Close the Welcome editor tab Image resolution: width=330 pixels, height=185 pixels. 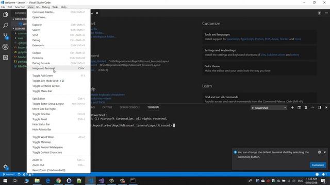(x=97, y=13)
